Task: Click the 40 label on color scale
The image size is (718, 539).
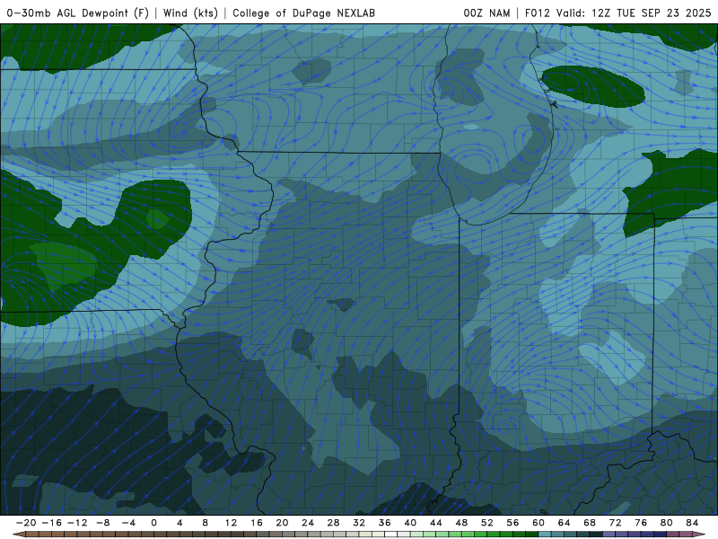Action: 410,523
